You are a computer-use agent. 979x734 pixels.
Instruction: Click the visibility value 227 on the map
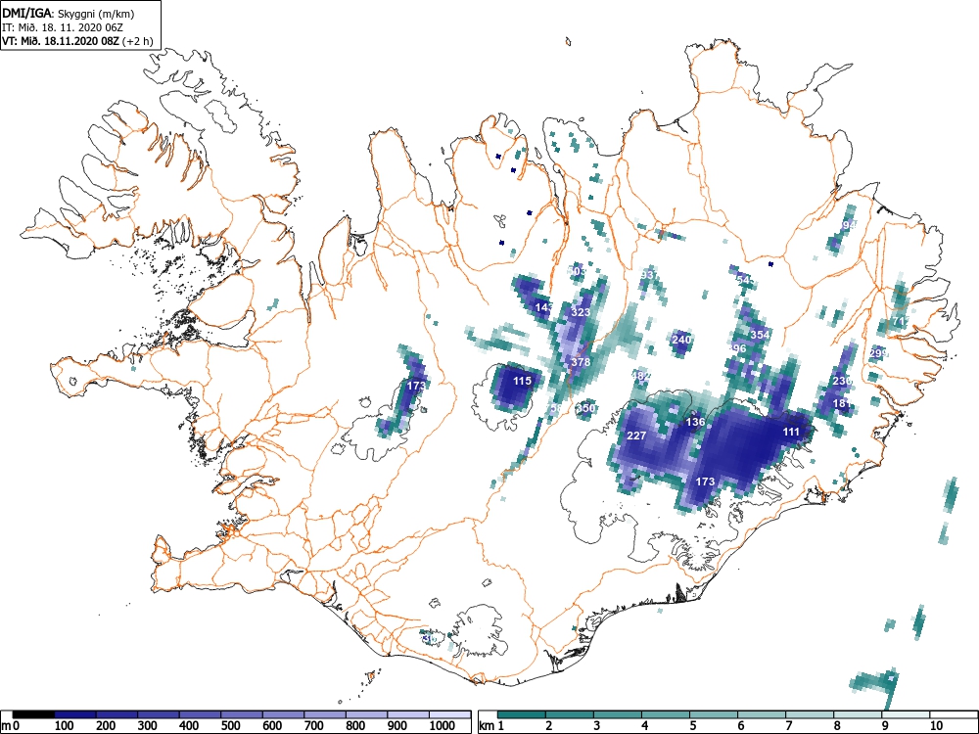pyautogui.click(x=636, y=436)
